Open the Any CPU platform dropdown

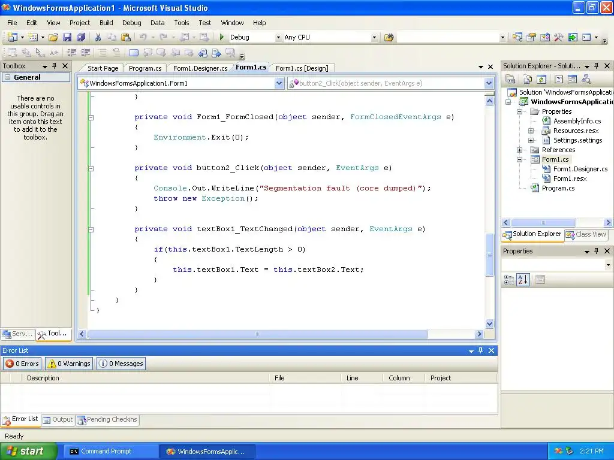(374, 38)
